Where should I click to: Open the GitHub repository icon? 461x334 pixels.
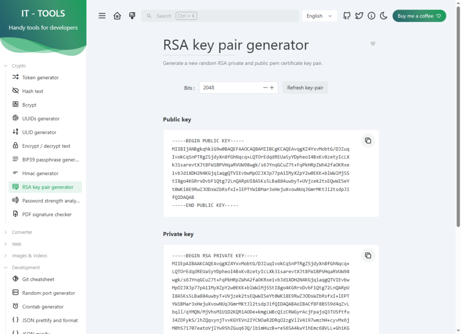click(347, 16)
